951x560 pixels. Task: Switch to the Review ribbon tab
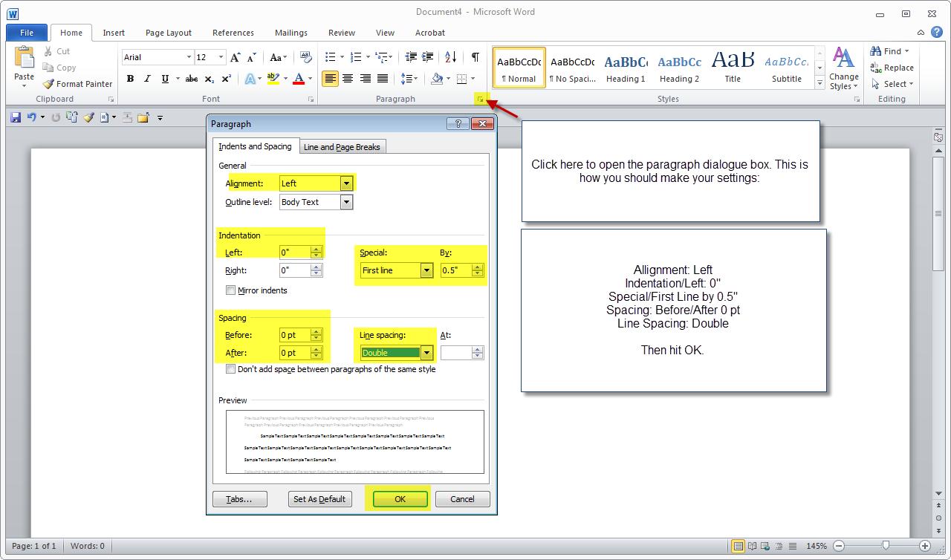coord(342,33)
